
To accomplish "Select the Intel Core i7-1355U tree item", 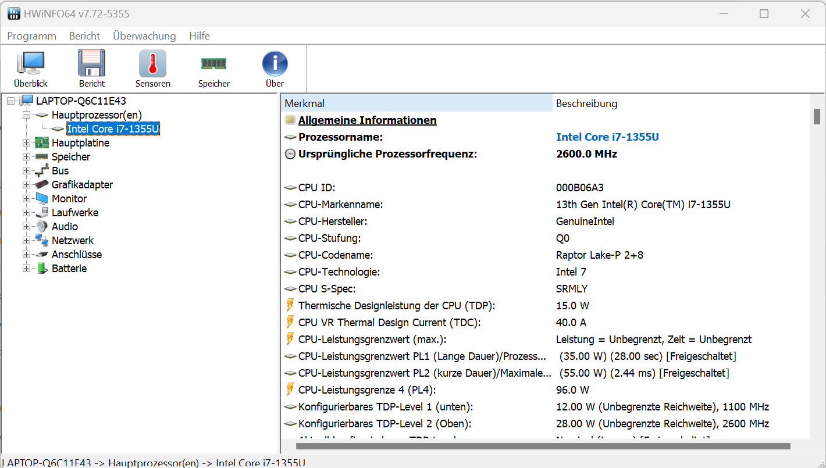I will pyautogui.click(x=113, y=129).
